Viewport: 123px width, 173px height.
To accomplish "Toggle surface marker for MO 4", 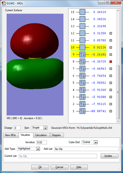I will 111,90.
